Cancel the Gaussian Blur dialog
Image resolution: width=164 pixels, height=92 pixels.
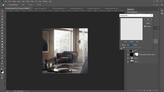[148, 23]
